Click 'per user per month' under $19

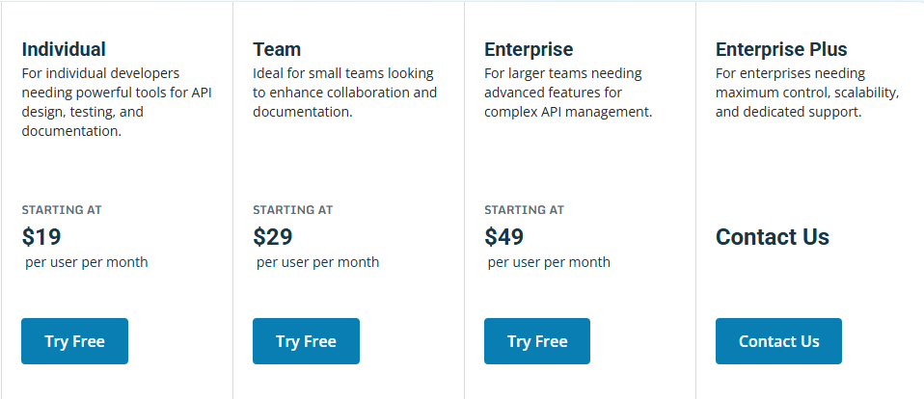click(x=87, y=262)
